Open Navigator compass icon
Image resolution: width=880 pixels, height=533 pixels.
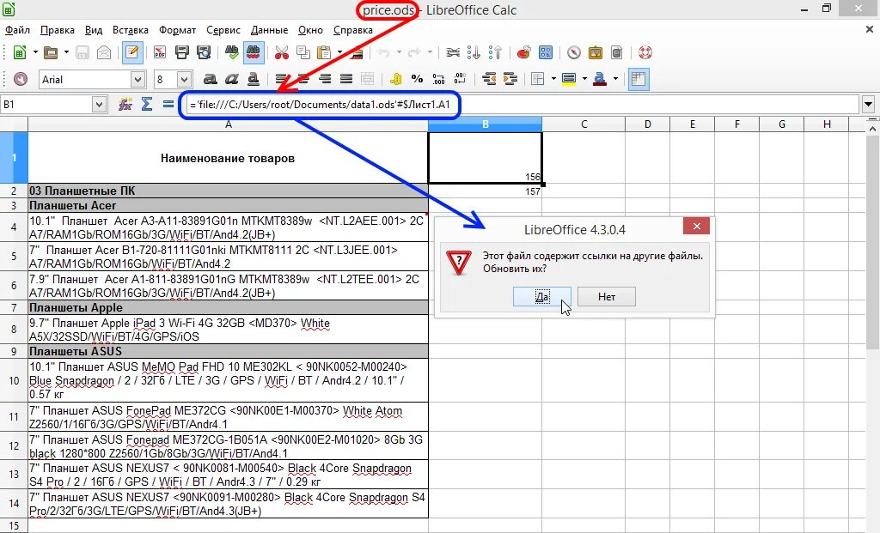573,52
